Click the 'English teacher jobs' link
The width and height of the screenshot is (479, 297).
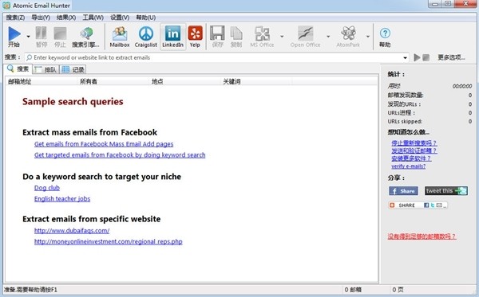pyautogui.click(x=62, y=198)
